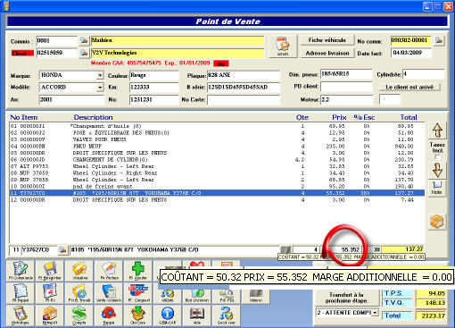Click the Le client est arrivé button

pyautogui.click(x=409, y=88)
